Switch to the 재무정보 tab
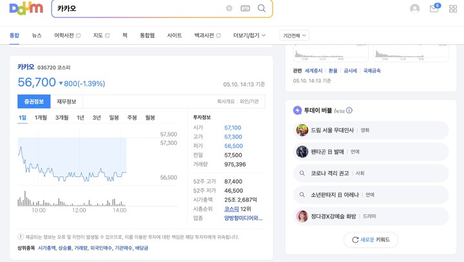 point(66,102)
